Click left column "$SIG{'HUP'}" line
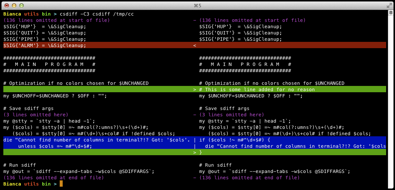Screen dimensions: 395x190 click(x=45, y=27)
